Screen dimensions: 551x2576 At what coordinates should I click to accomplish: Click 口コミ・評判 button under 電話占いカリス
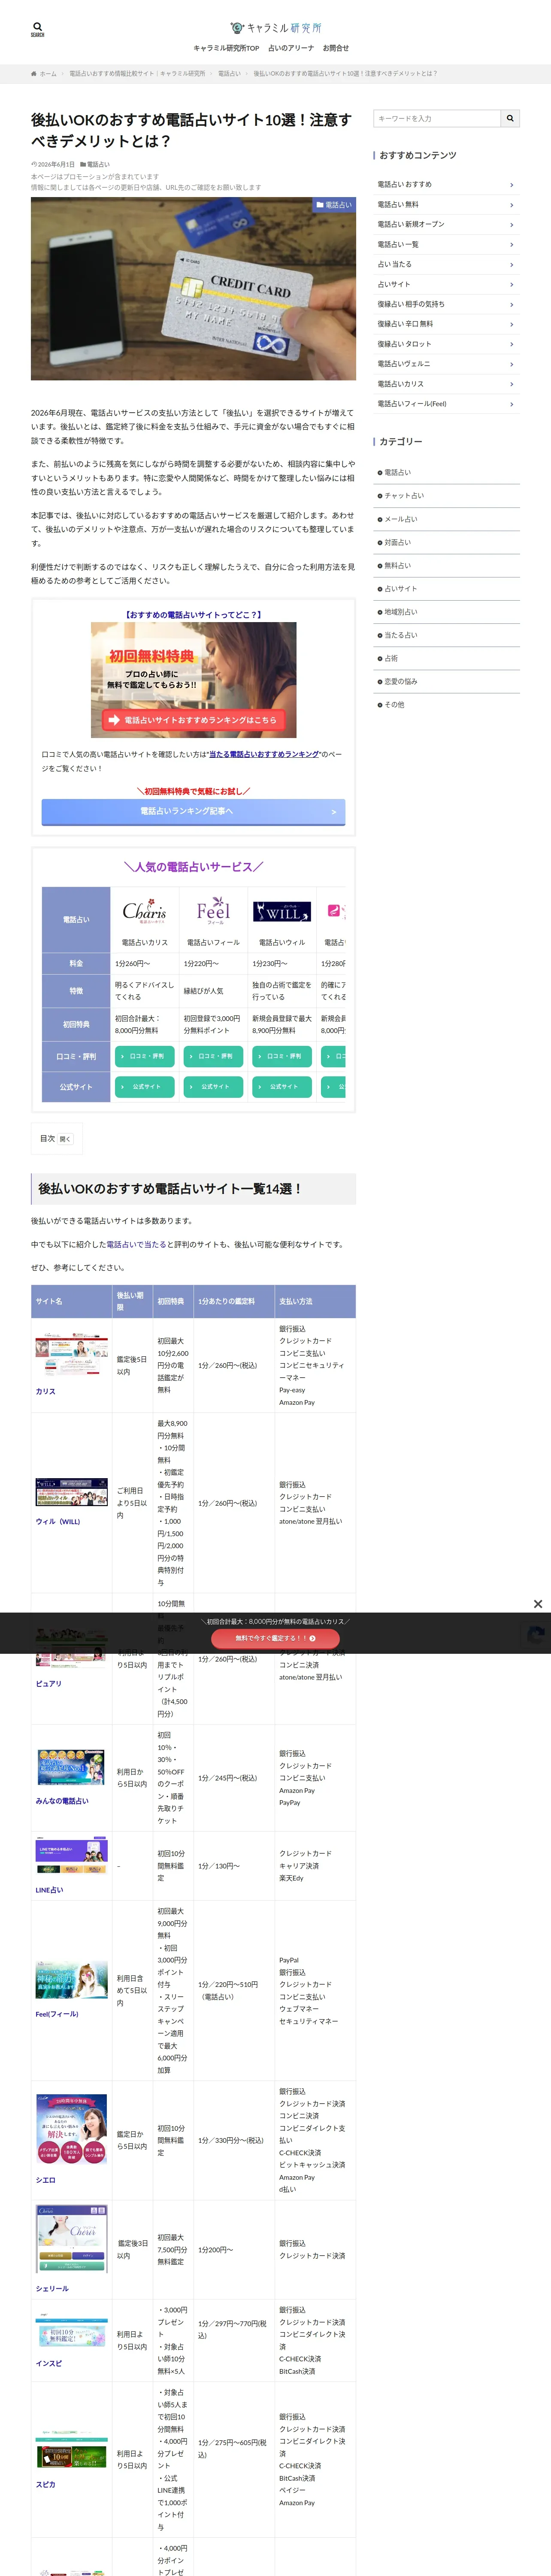tap(145, 1056)
